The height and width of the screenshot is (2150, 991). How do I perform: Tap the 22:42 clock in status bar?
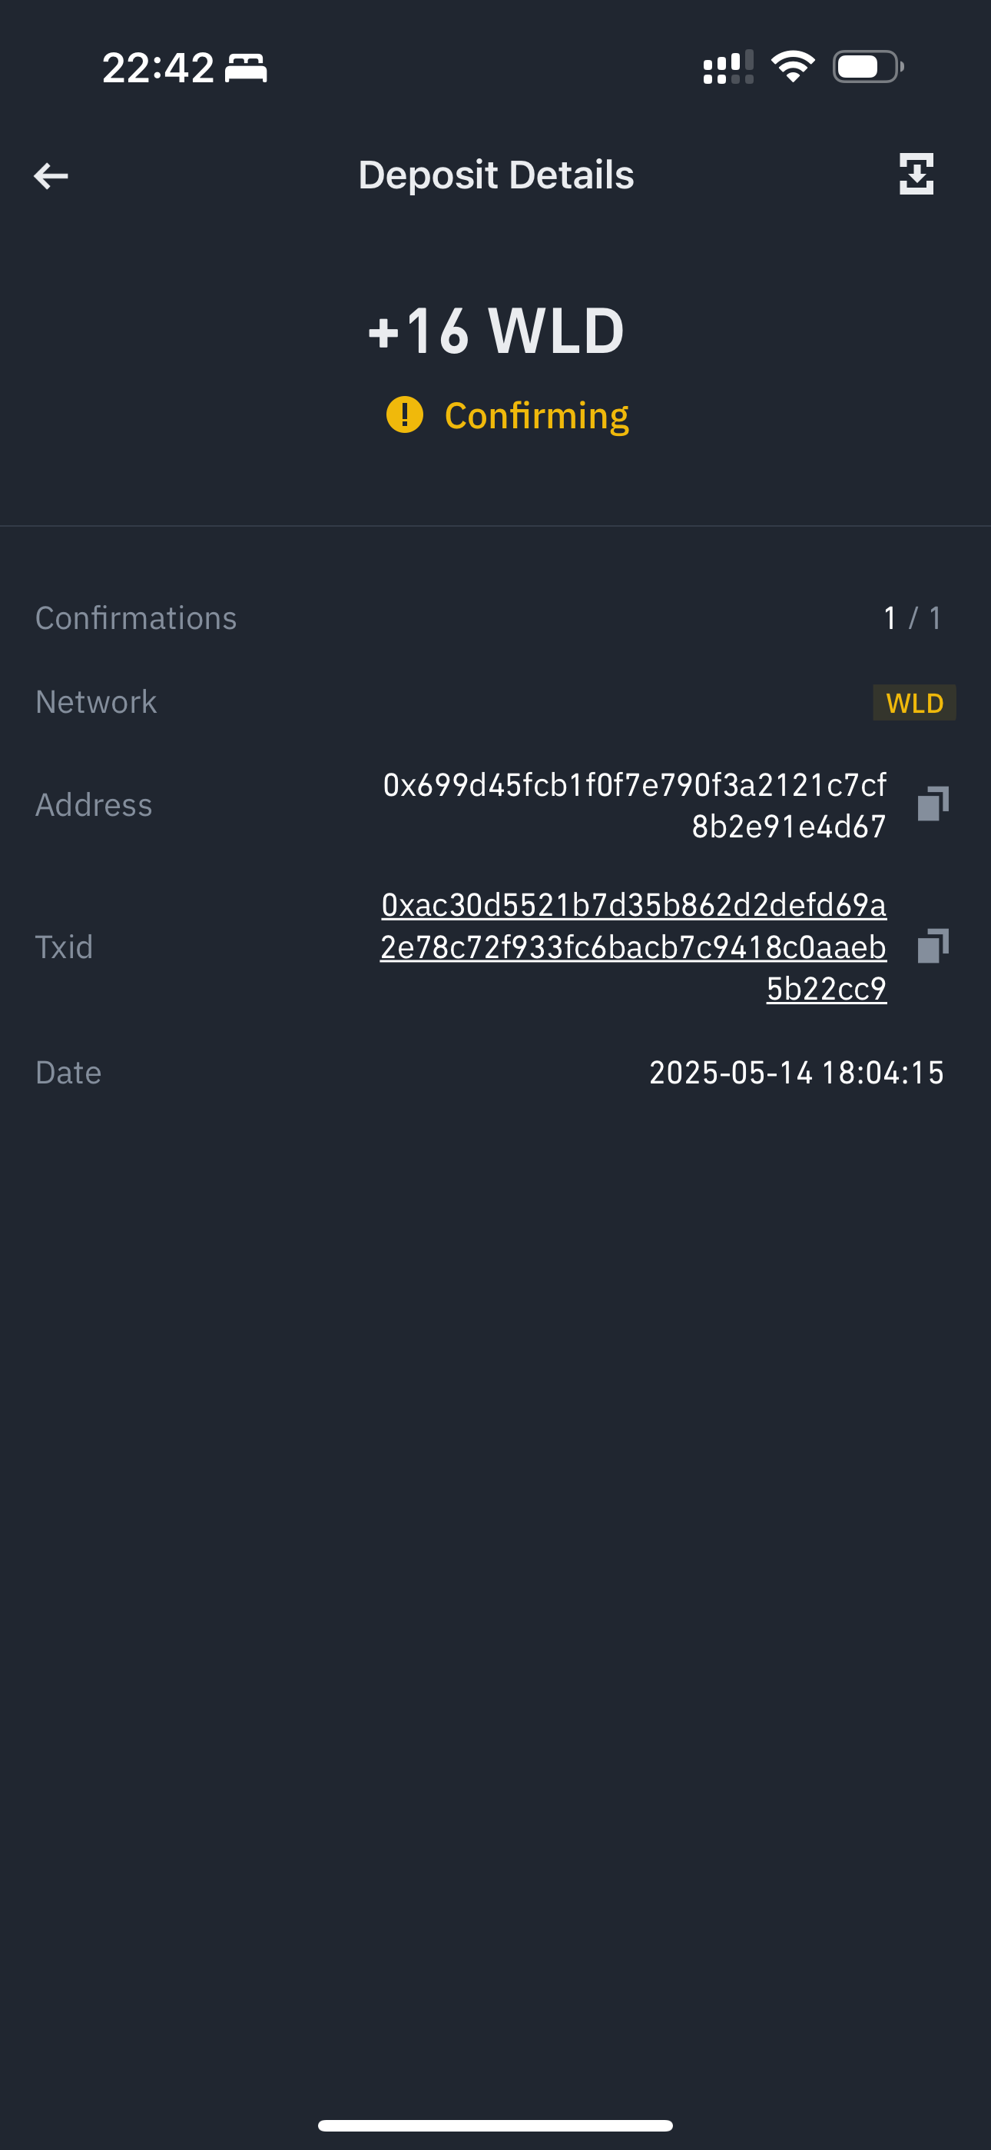pyautogui.click(x=158, y=68)
